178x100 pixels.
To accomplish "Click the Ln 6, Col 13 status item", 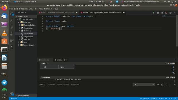I will coord(144,99).
